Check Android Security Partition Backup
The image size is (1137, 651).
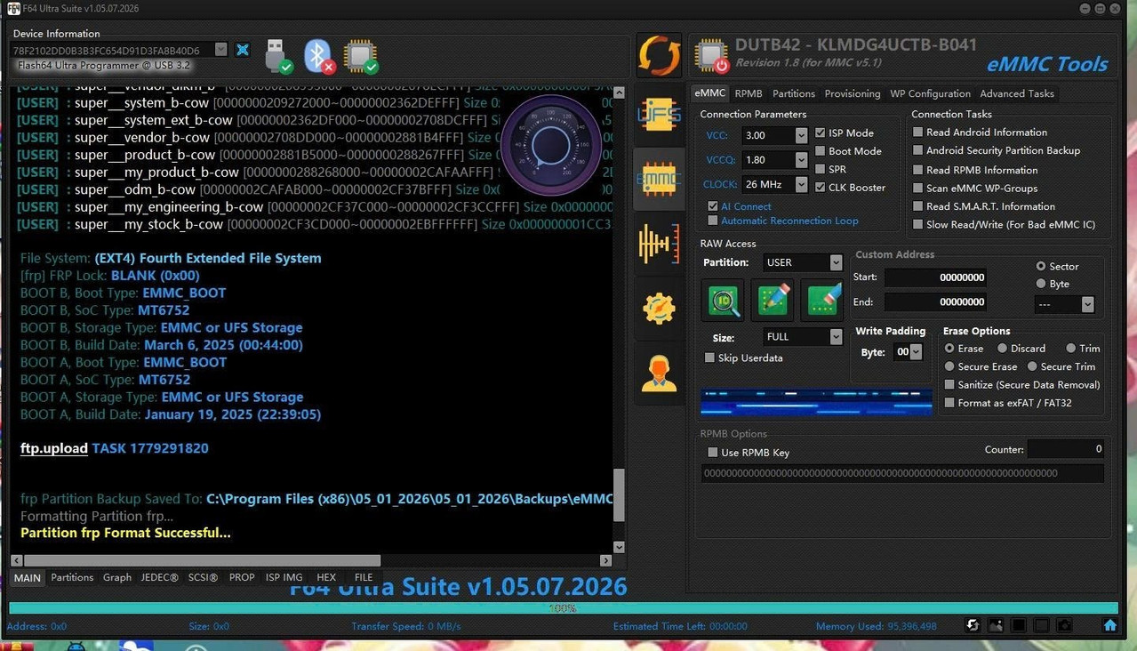918,150
